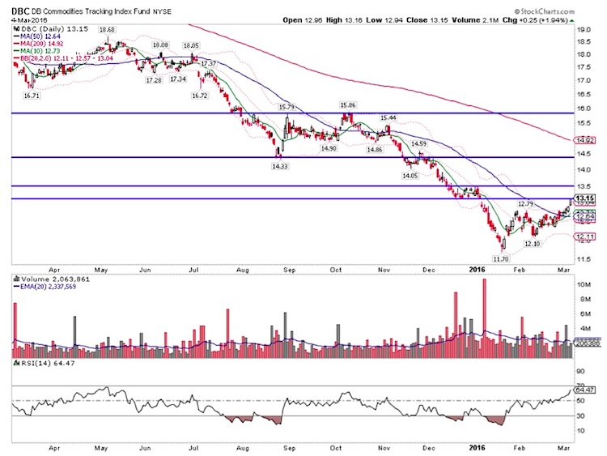Image resolution: width=607 pixels, height=456 pixels.
Task: Click the 15.79 price annotation
Action: 286,107
